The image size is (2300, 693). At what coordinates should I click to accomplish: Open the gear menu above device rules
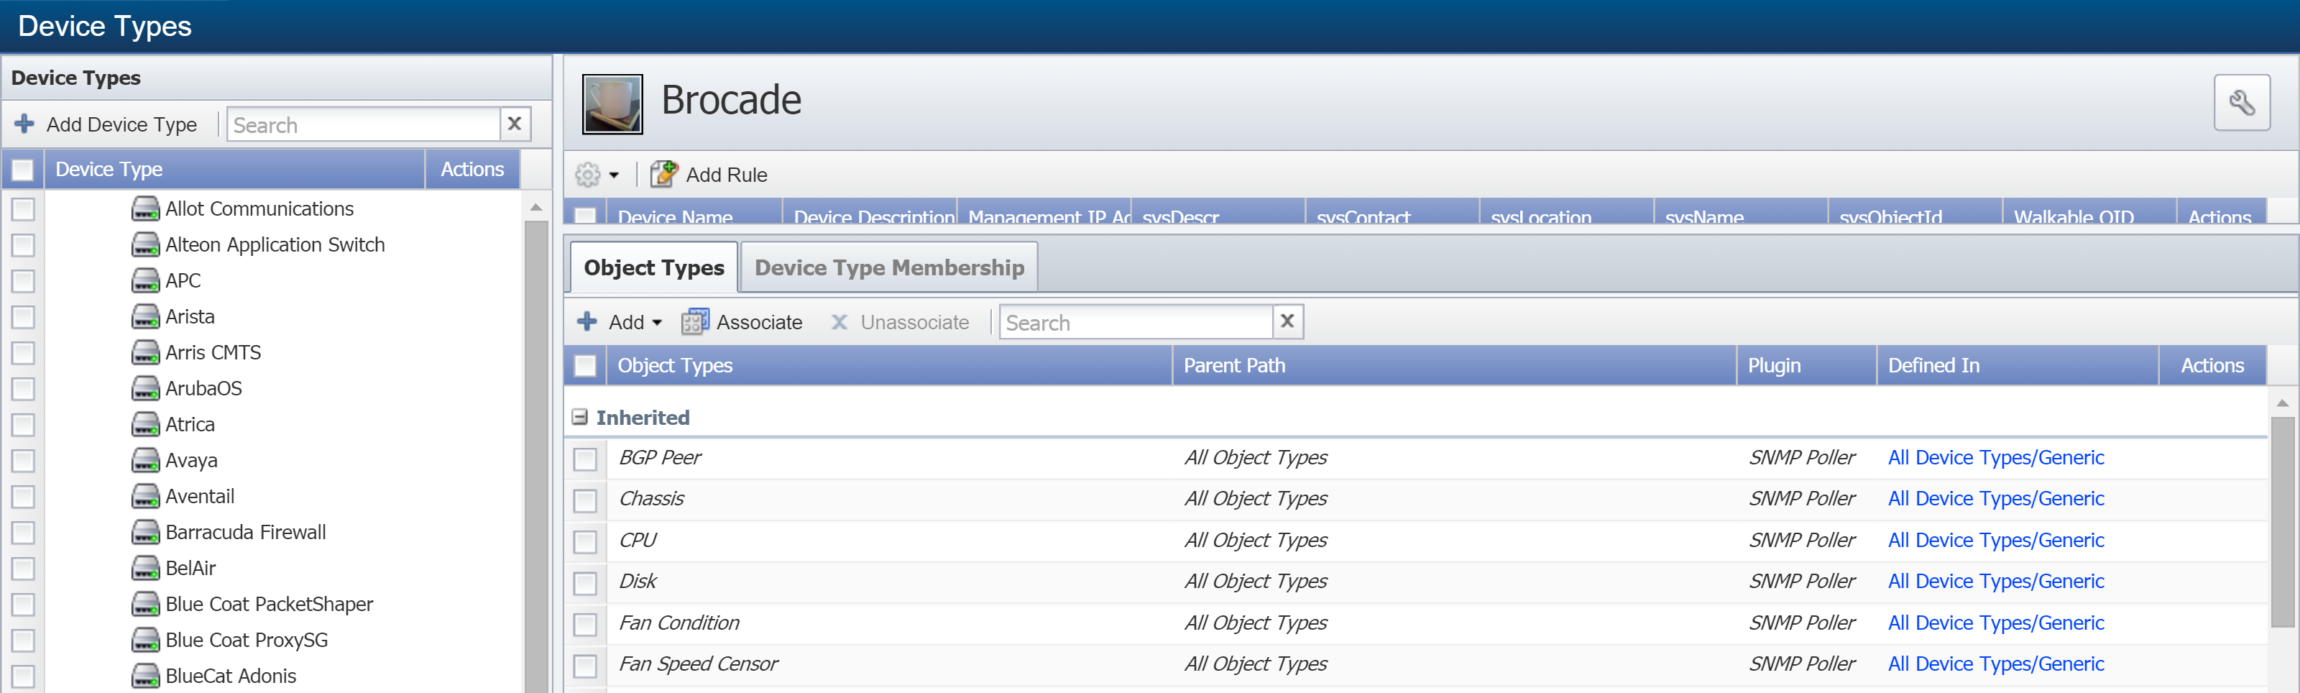click(597, 175)
